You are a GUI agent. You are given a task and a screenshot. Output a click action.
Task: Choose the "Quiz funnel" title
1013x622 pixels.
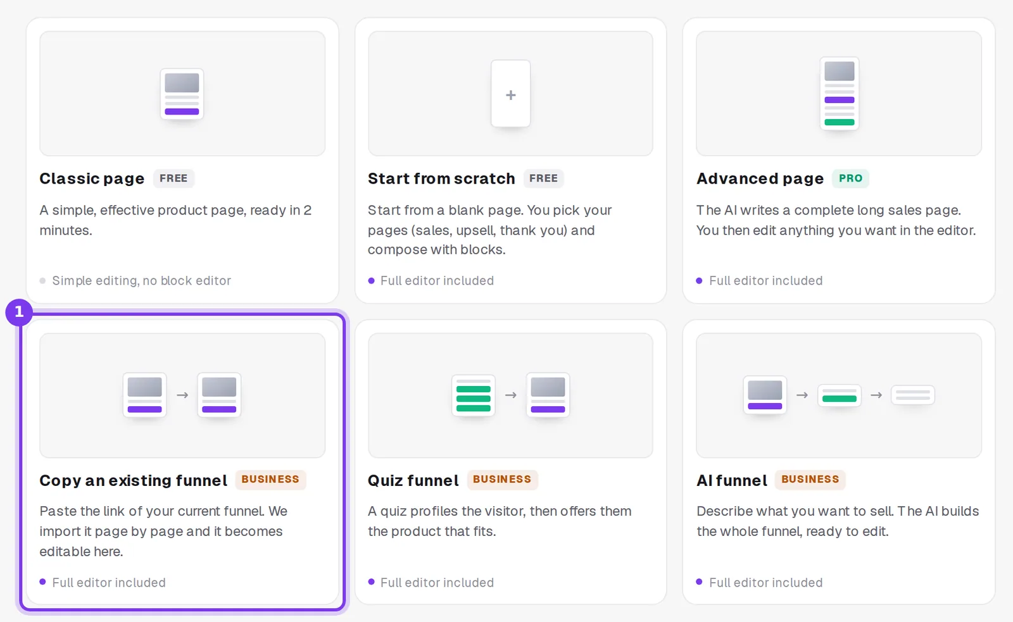pyautogui.click(x=413, y=480)
